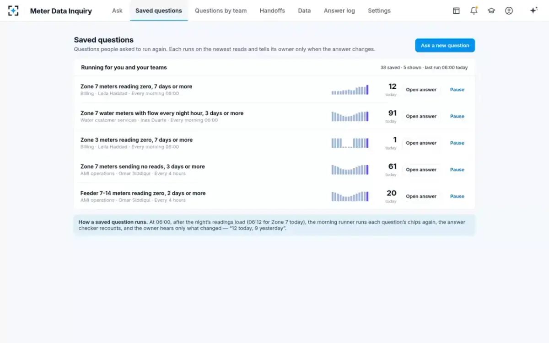The height and width of the screenshot is (343, 549).
Task: Click the sparkle assistant icon
Action: [x=533, y=11]
